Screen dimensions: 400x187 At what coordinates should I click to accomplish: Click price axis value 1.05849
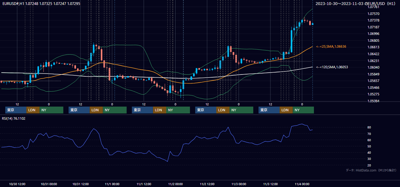[373, 74]
